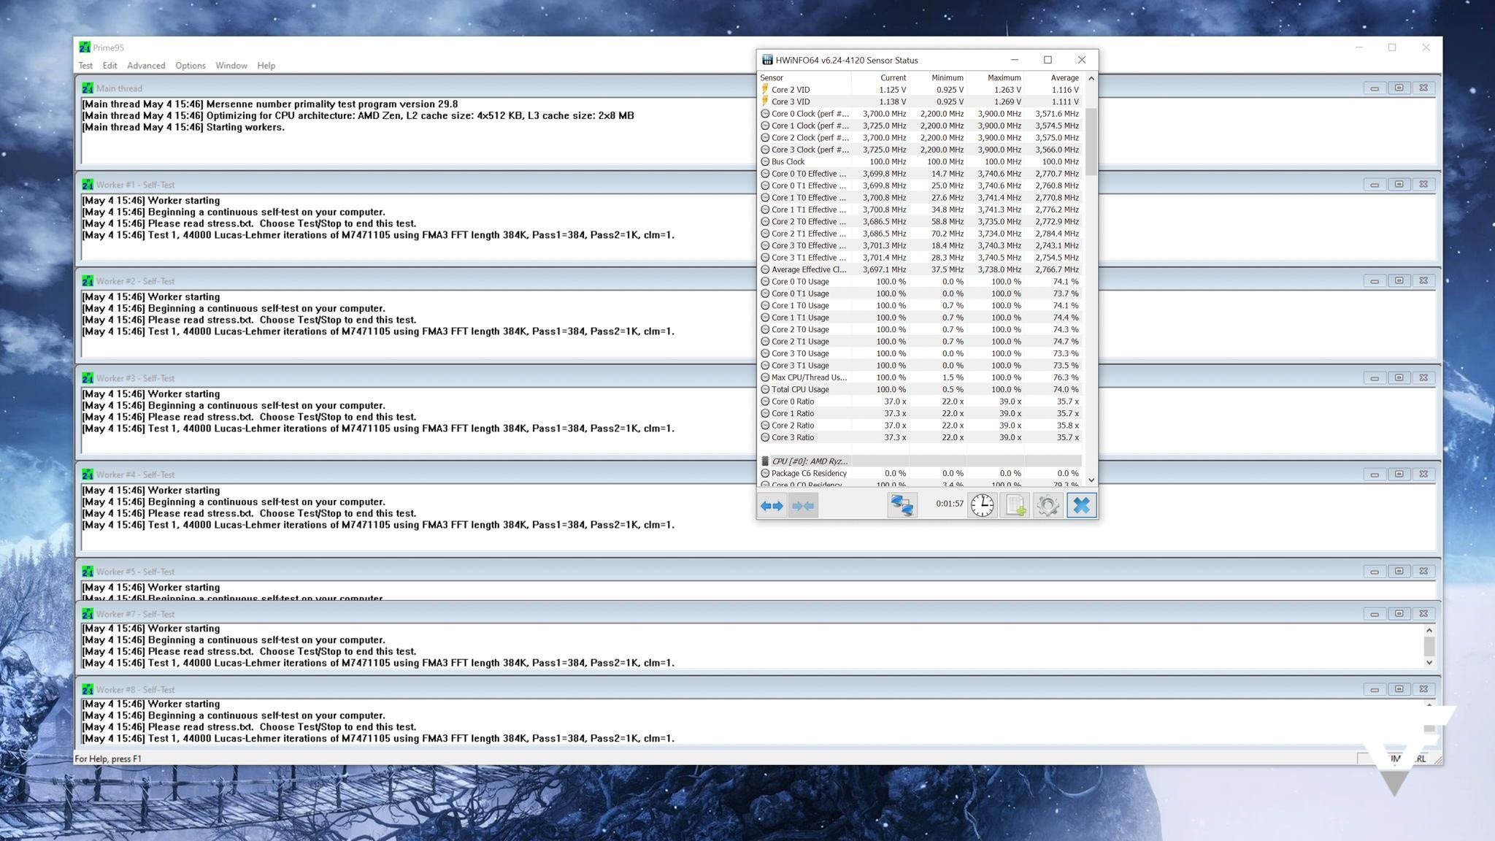The image size is (1495, 841).
Task: Click the Worker #4 window icon
Action: coord(88,475)
